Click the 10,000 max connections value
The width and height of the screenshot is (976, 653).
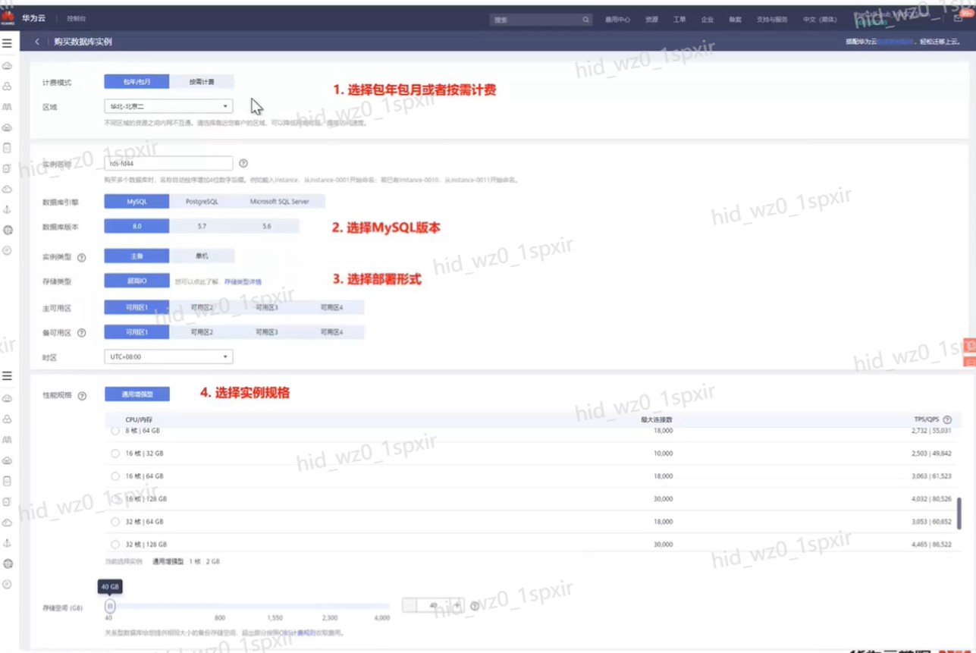coord(663,454)
